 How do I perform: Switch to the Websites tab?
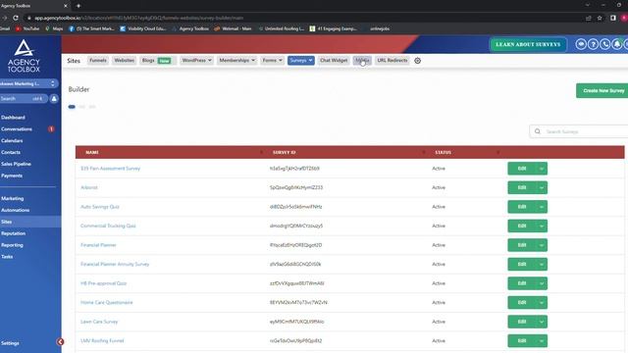point(125,61)
